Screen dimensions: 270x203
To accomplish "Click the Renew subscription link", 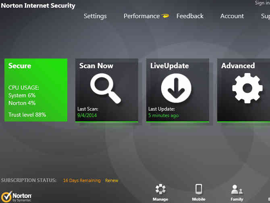I will tap(112, 180).
